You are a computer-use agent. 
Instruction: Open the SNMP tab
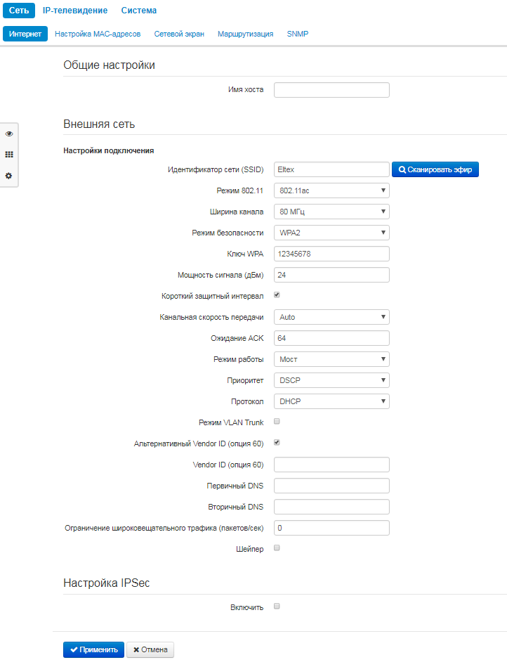click(x=297, y=34)
